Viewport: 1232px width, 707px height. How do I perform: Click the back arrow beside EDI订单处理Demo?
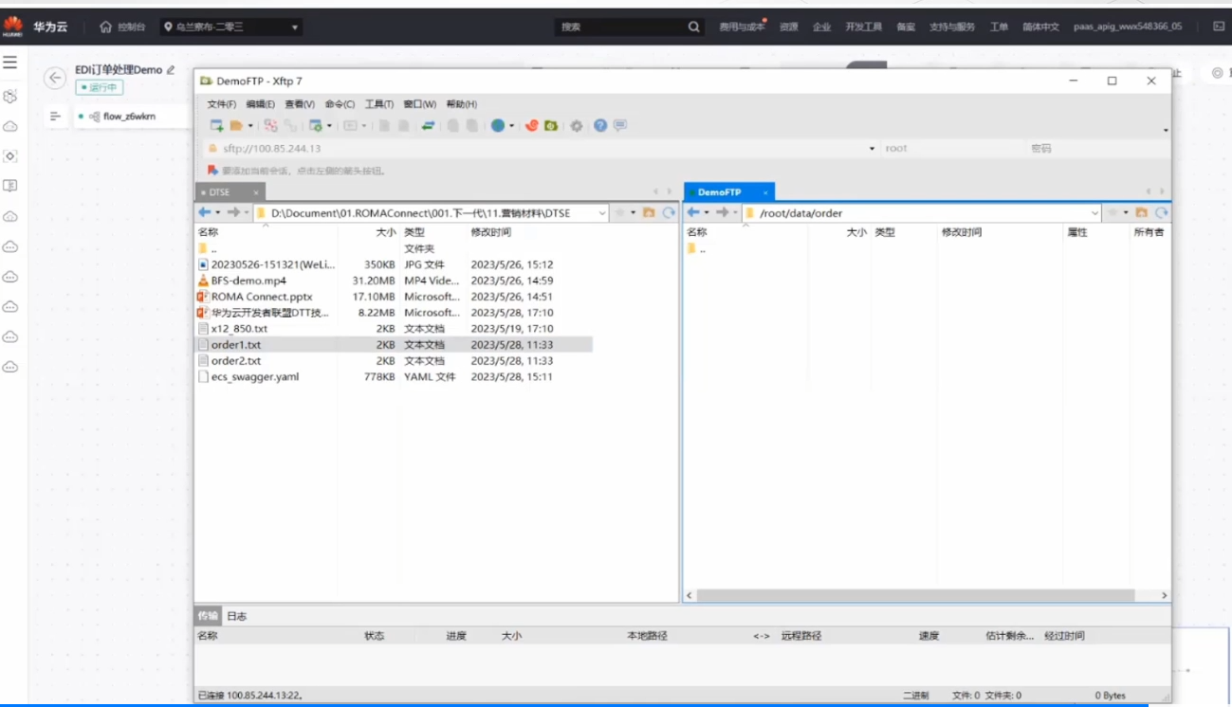click(x=55, y=79)
